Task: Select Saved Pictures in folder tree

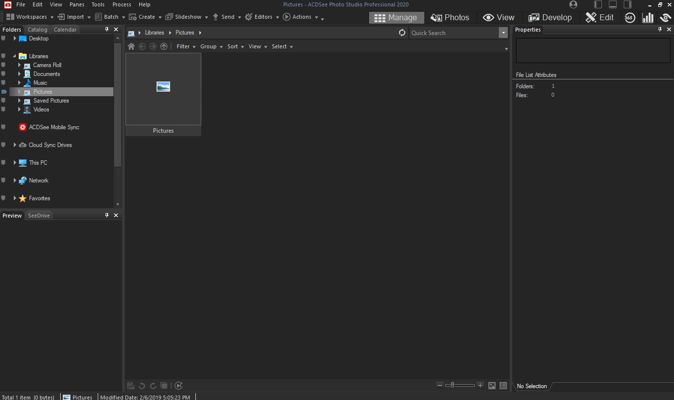Action: [51, 101]
